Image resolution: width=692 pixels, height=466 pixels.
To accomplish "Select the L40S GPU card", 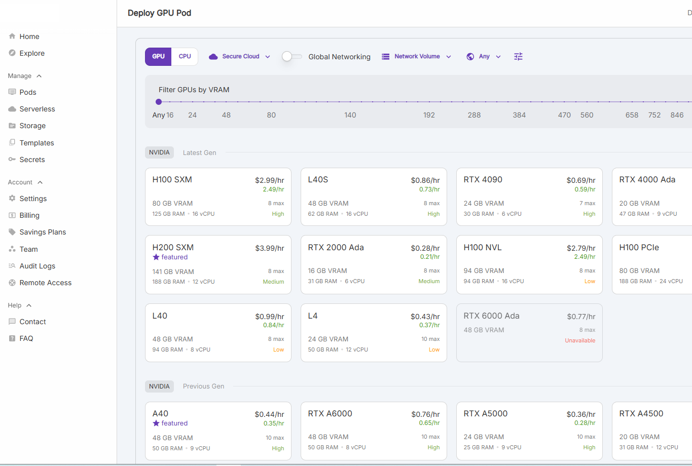I will (x=374, y=197).
